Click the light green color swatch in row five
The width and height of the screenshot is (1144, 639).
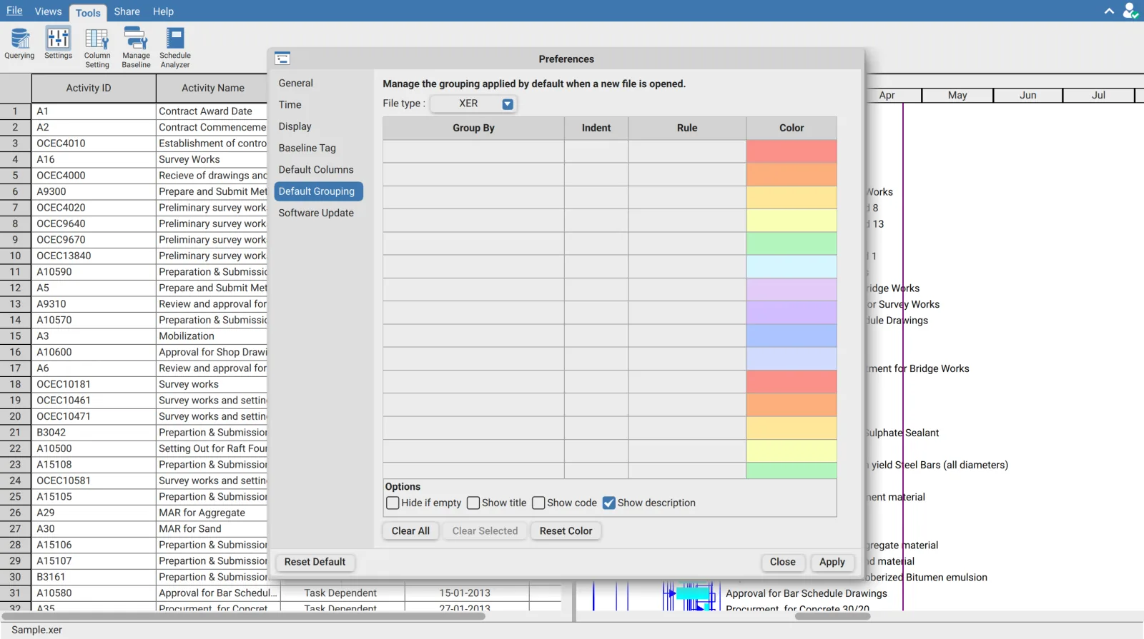792,243
